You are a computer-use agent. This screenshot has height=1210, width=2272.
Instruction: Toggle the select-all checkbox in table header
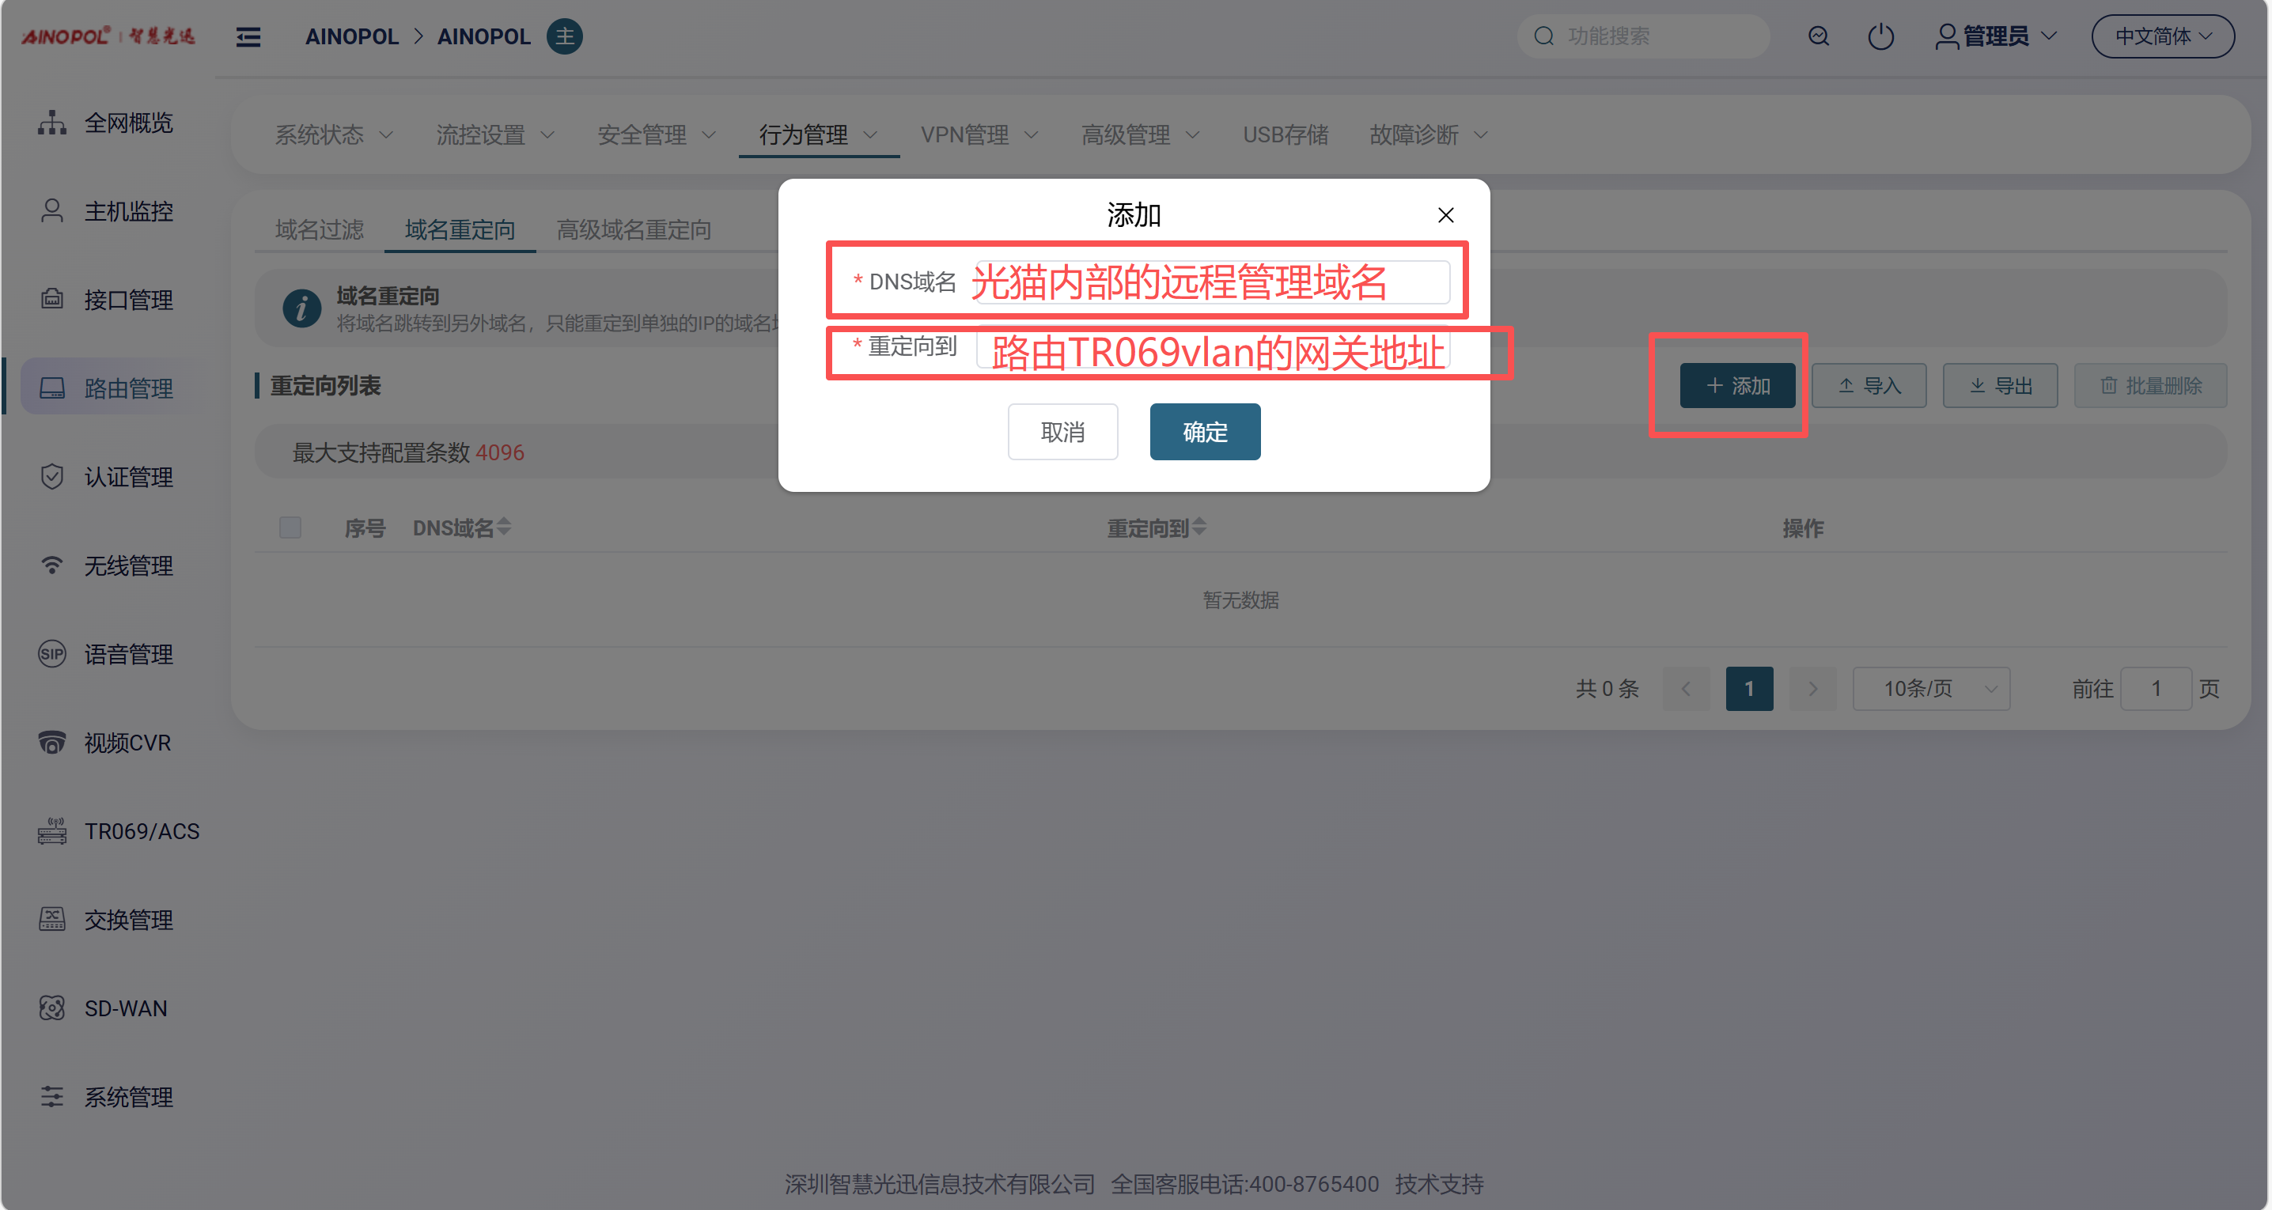pyautogui.click(x=290, y=527)
